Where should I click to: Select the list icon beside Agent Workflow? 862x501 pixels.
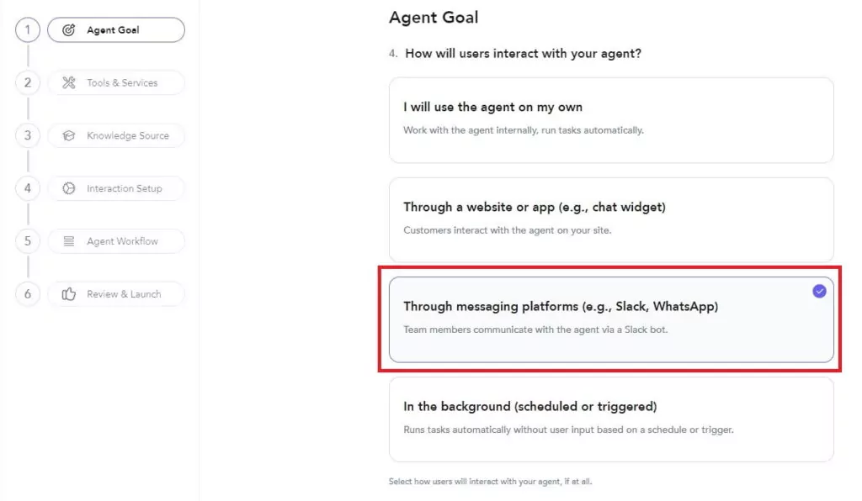[x=69, y=241]
